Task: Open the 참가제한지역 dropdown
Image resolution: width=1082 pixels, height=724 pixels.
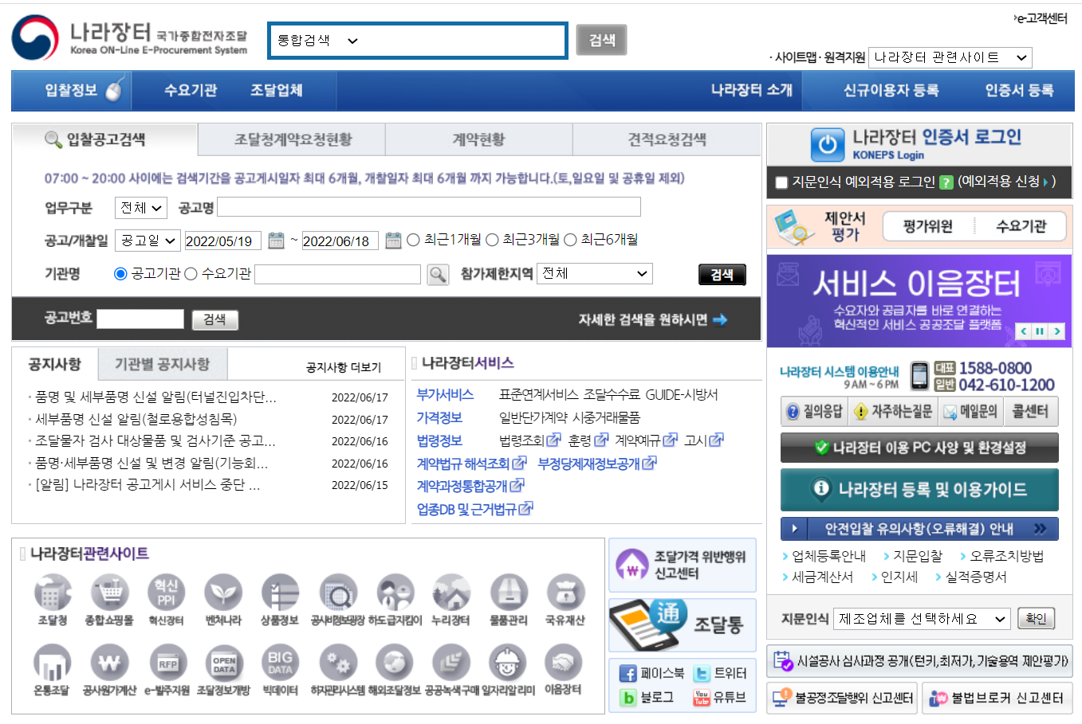Action: click(595, 273)
